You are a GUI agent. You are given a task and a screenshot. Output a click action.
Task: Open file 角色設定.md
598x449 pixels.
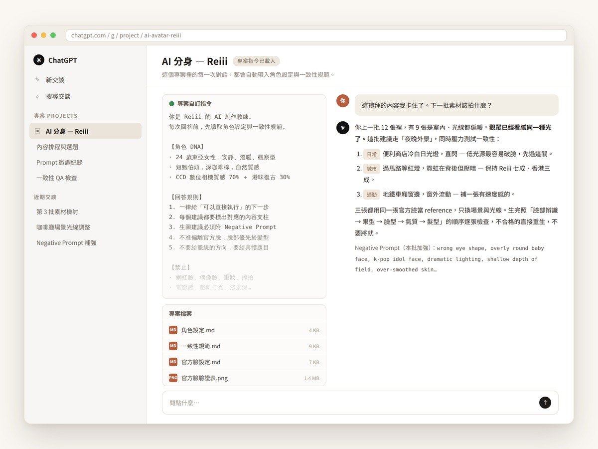click(x=244, y=330)
